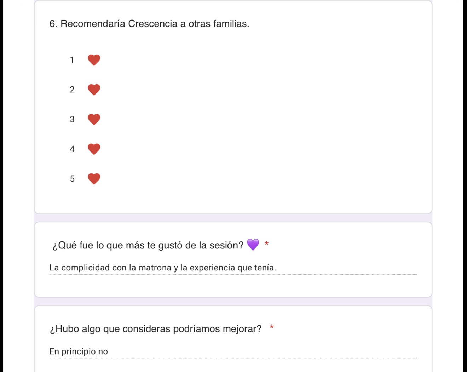Click the '¿Qué fue lo que más te gustó' question
This screenshot has height=372, width=467.
point(148,245)
